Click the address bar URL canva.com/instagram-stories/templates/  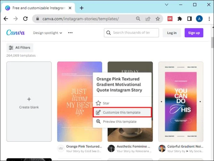click(81, 19)
